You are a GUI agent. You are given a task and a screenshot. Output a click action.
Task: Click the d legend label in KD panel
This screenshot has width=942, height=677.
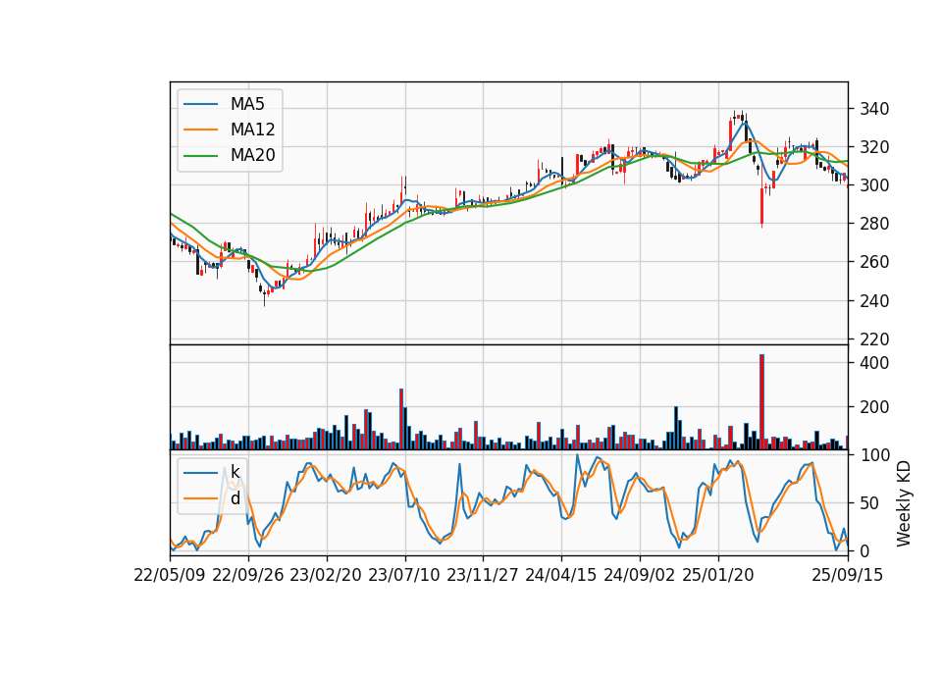pyautogui.click(x=235, y=498)
